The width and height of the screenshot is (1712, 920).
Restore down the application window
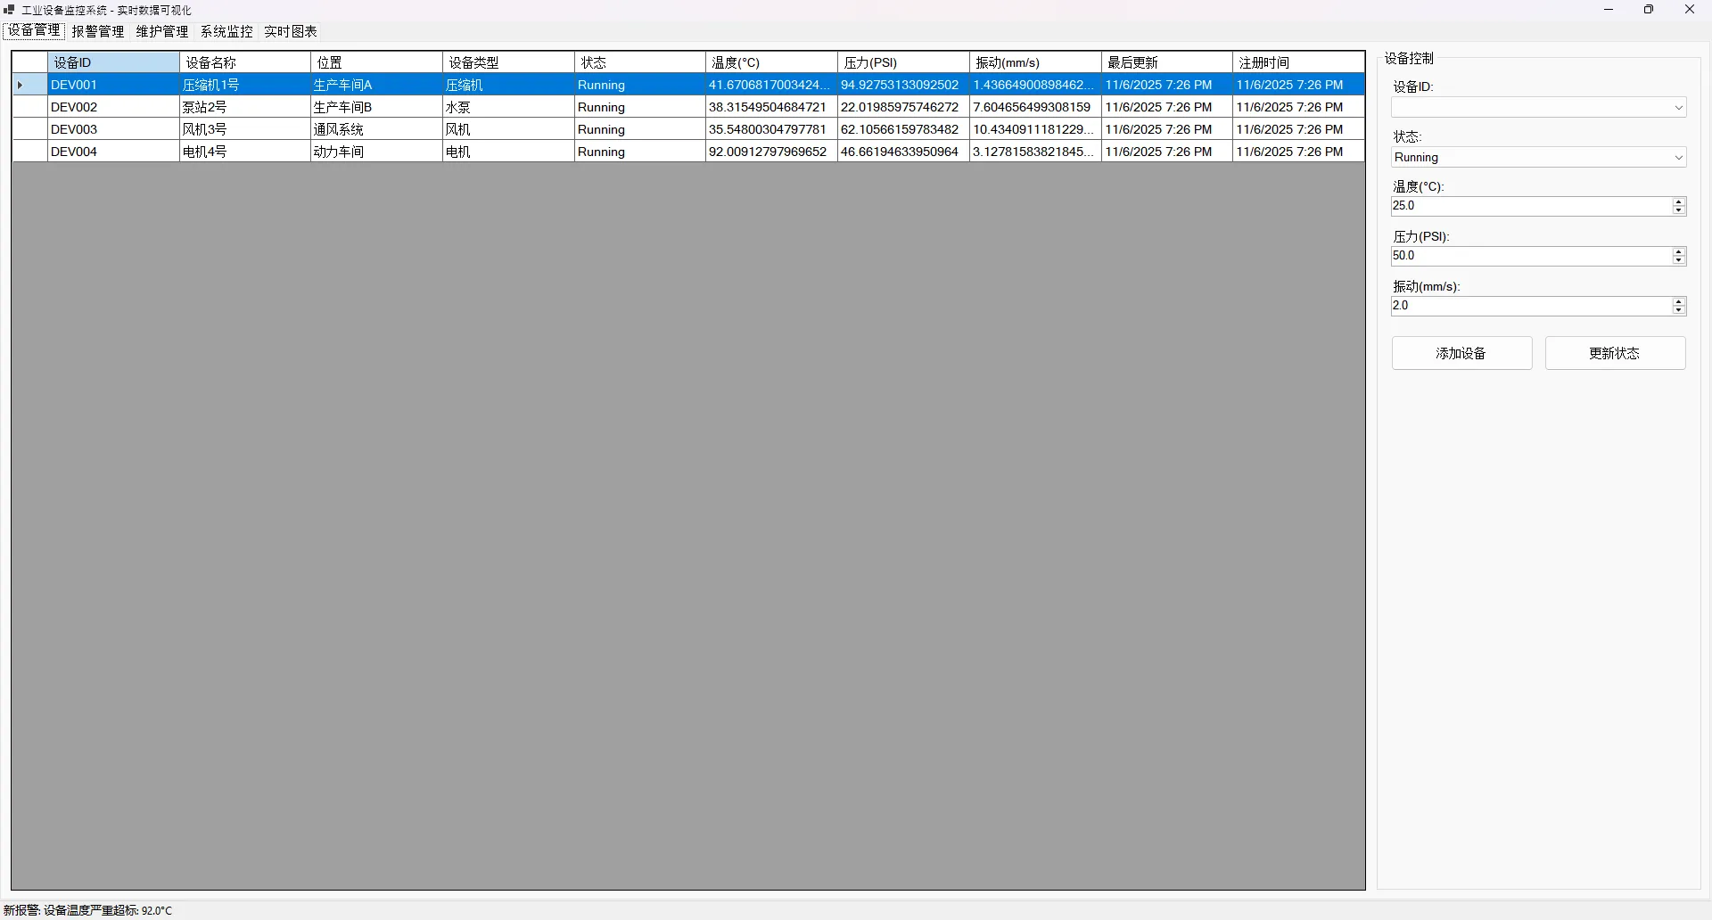(x=1649, y=10)
